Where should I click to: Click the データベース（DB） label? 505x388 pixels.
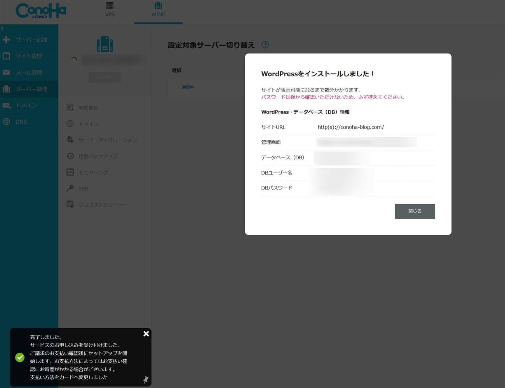[282, 157]
